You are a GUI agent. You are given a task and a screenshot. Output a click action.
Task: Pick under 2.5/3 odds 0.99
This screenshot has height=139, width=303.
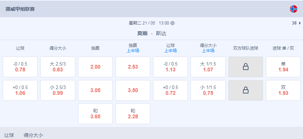click(x=58, y=90)
